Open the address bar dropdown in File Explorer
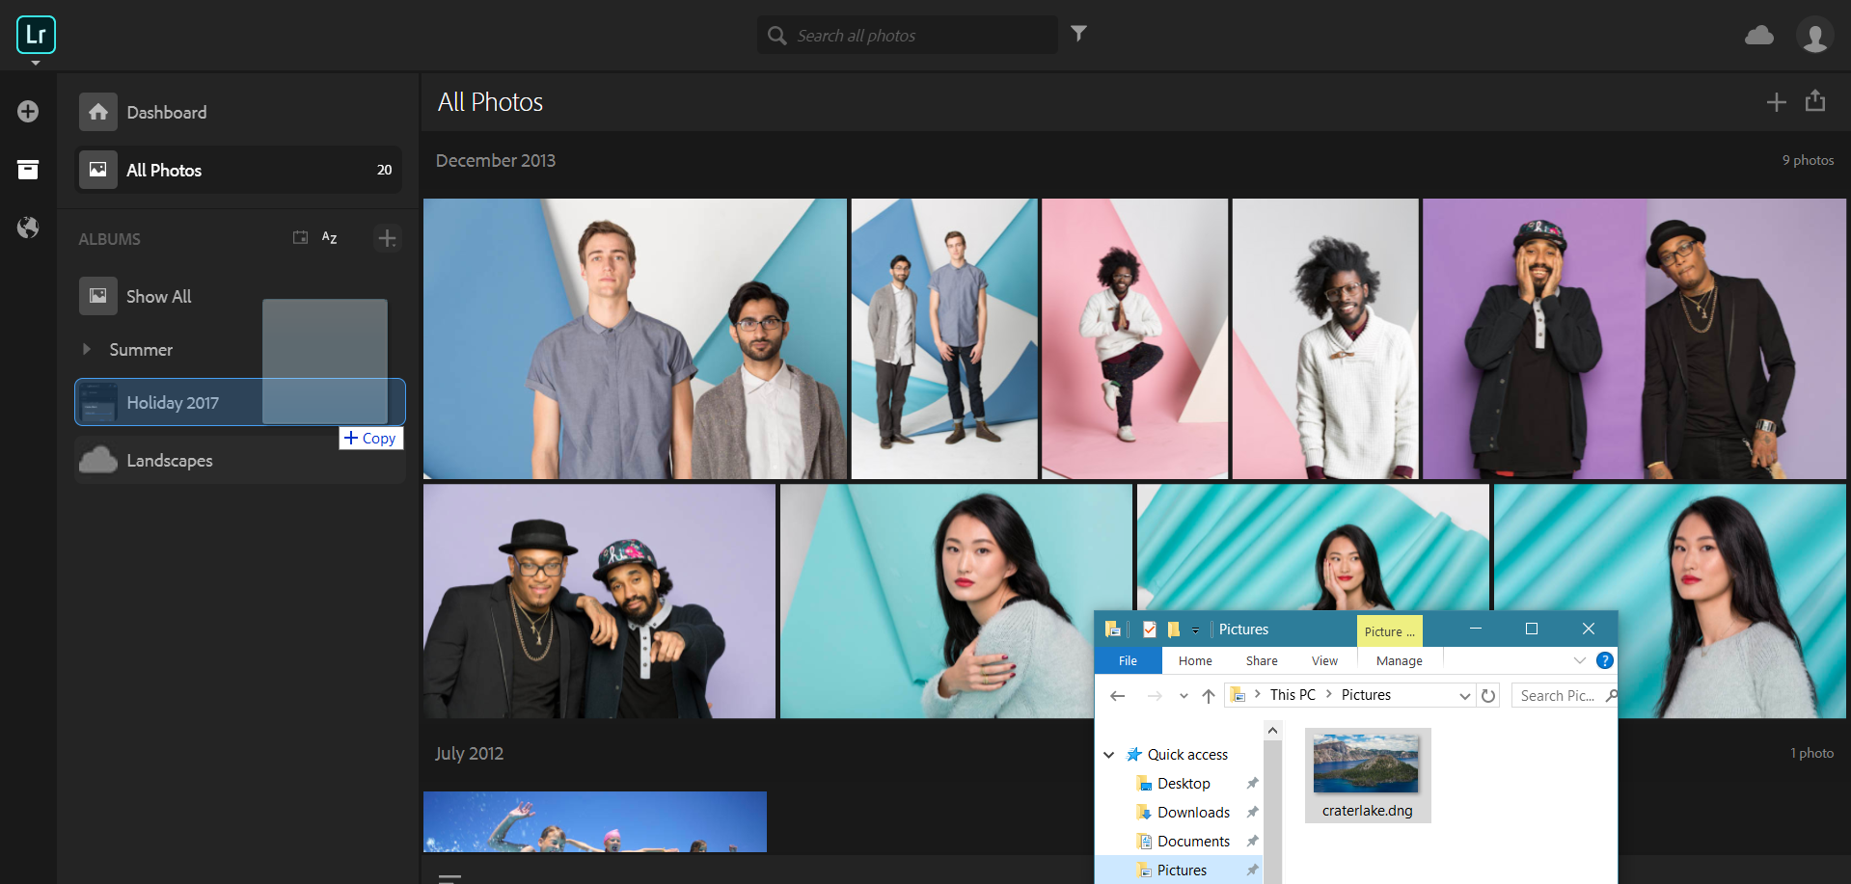This screenshot has width=1851, height=884. 1465,694
